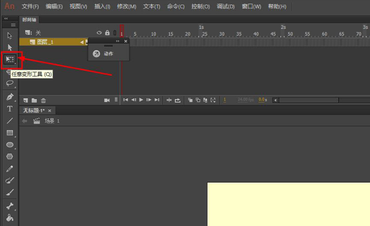Add camera layer button
The width and height of the screenshot is (370, 226).
pos(107,100)
